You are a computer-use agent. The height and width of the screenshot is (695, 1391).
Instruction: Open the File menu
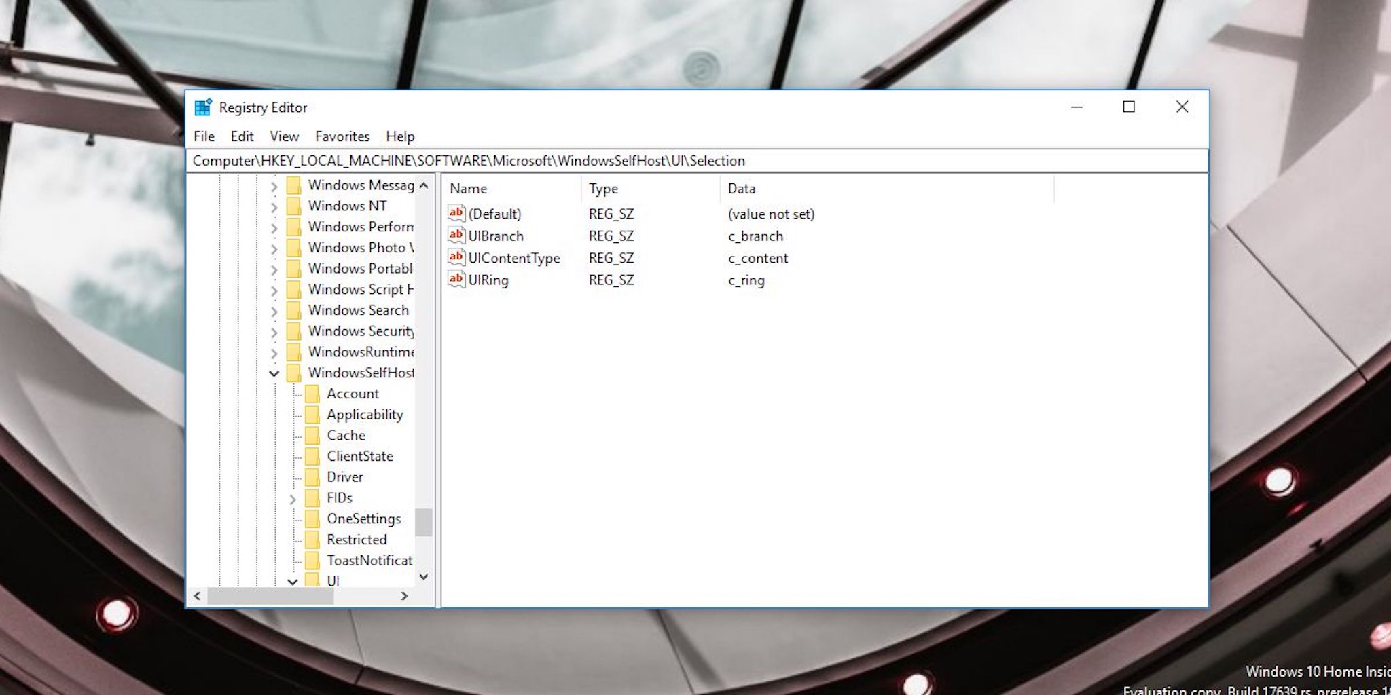pos(204,136)
